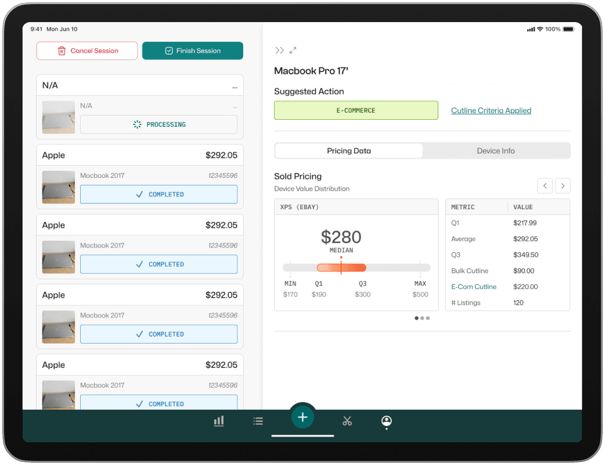
Task: Click the median marker on distribution bar
Action: click(341, 266)
